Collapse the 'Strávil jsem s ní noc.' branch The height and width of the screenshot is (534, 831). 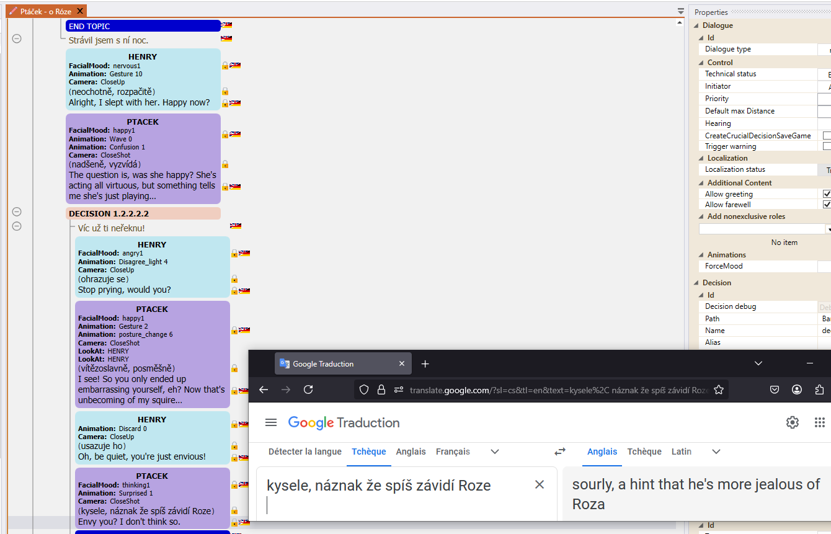[17, 38]
